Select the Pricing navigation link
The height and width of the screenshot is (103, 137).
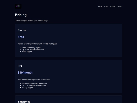[x=112, y=6]
